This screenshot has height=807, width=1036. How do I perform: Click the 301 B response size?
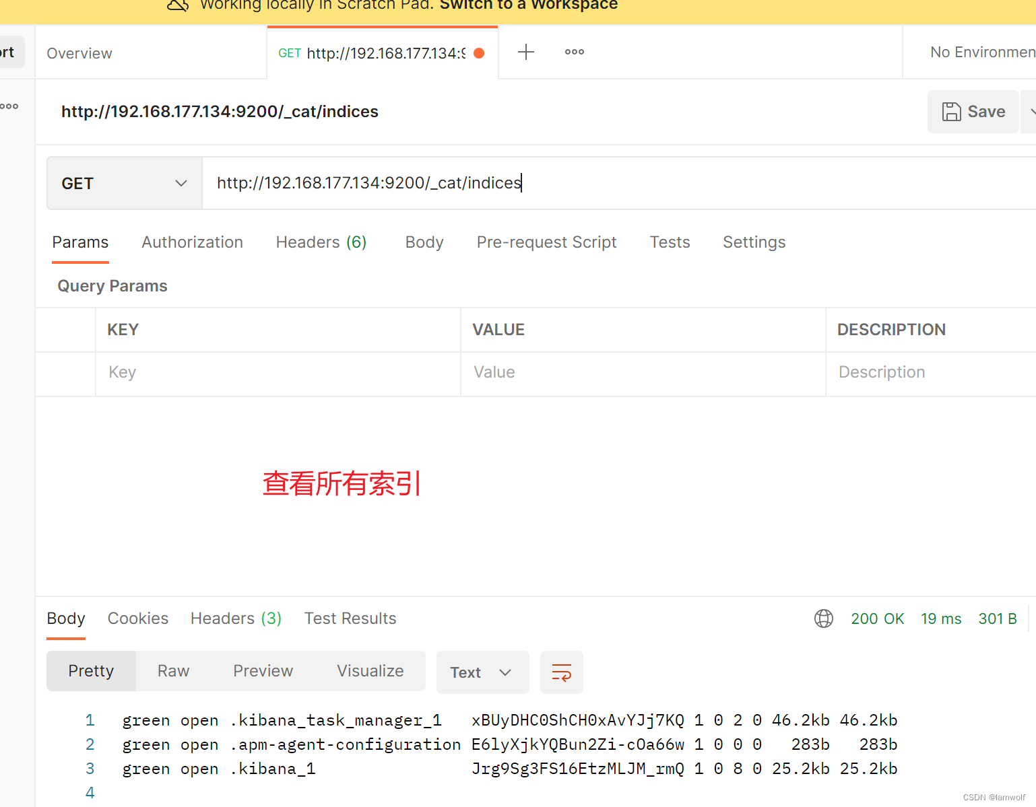[x=998, y=619]
